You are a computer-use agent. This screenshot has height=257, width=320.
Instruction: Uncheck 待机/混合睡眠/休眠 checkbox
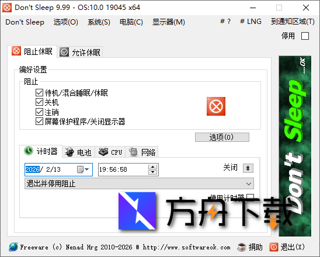39,93
